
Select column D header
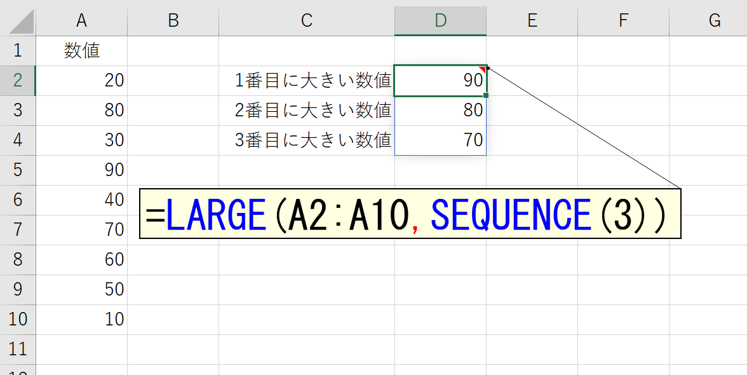pyautogui.click(x=441, y=20)
